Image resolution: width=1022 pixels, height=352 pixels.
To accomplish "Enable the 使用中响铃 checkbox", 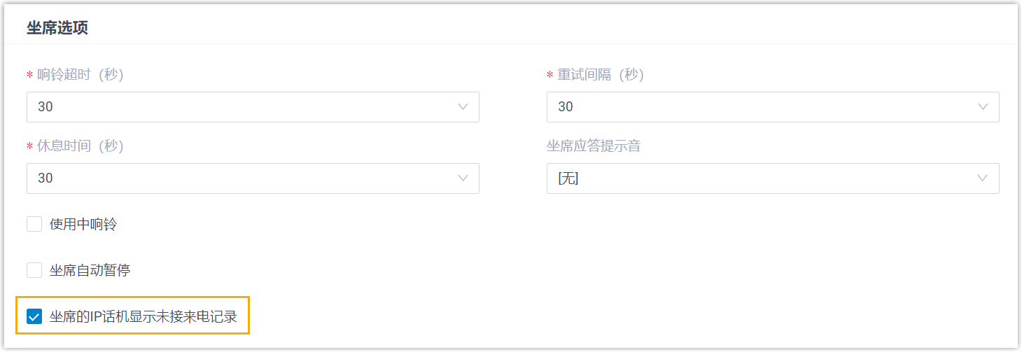I will click(34, 225).
